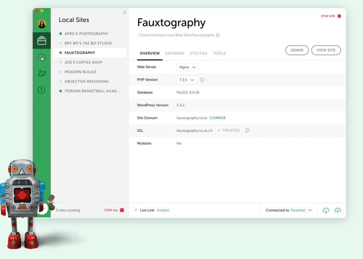363x259 pixels.
Task: Switch to the Utilities tab
Action: click(x=198, y=53)
